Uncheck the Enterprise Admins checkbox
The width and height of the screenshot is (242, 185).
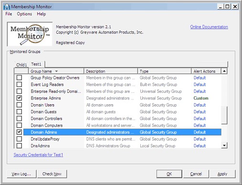(x=19, y=98)
